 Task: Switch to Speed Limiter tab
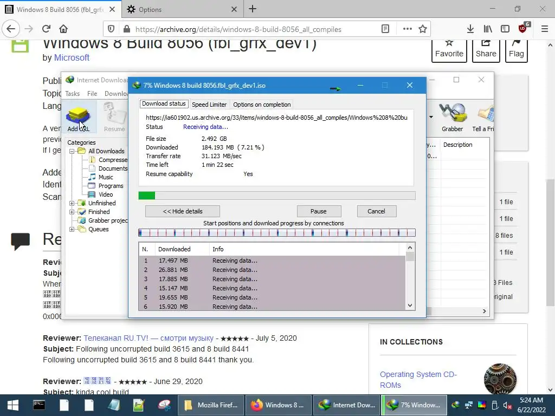(x=209, y=105)
